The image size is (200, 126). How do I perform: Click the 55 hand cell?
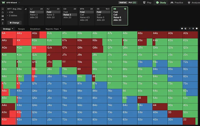point(145,100)
